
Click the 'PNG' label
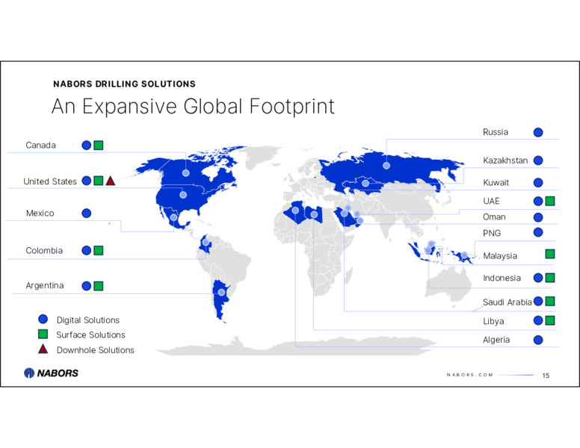(x=492, y=233)
